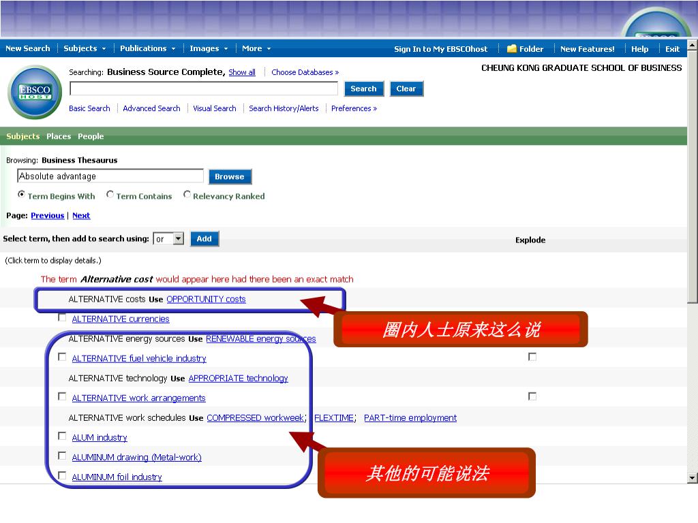
Task: Check the ALTERNATIVE fuel vehicle industry checkbox
Action: click(x=62, y=357)
